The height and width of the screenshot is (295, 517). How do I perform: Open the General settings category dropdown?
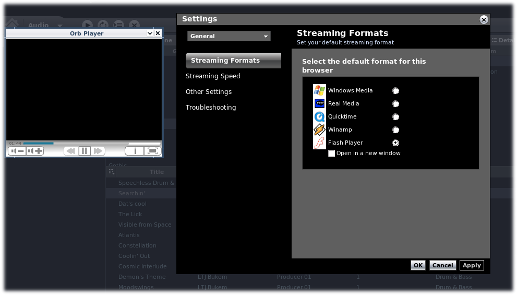229,37
